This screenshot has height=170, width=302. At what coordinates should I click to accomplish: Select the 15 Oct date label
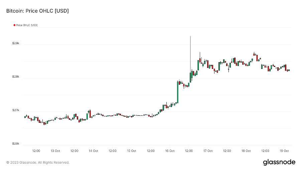pos(132,151)
